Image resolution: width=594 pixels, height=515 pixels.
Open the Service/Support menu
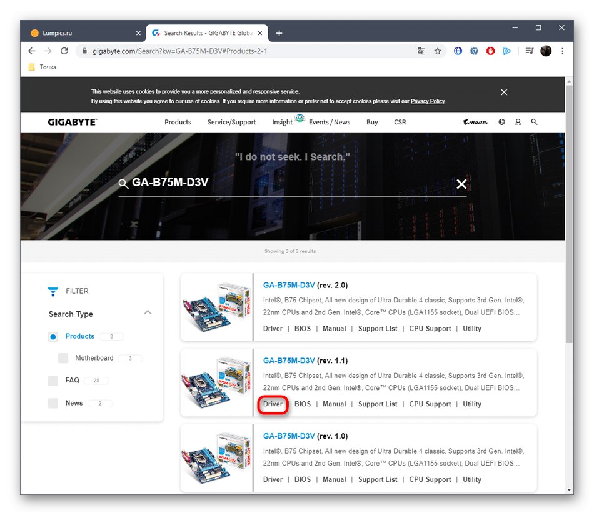tap(231, 122)
